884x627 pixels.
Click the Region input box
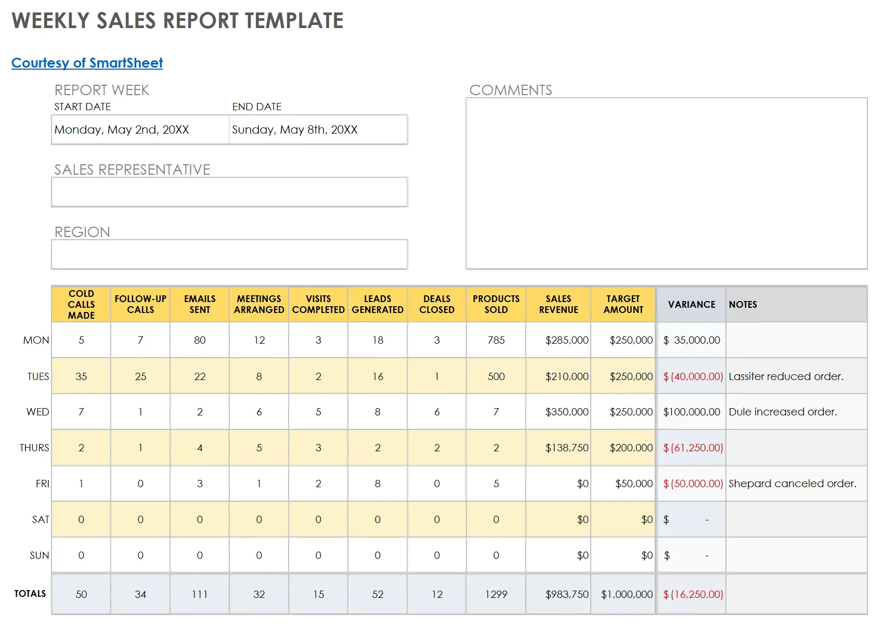(229, 254)
